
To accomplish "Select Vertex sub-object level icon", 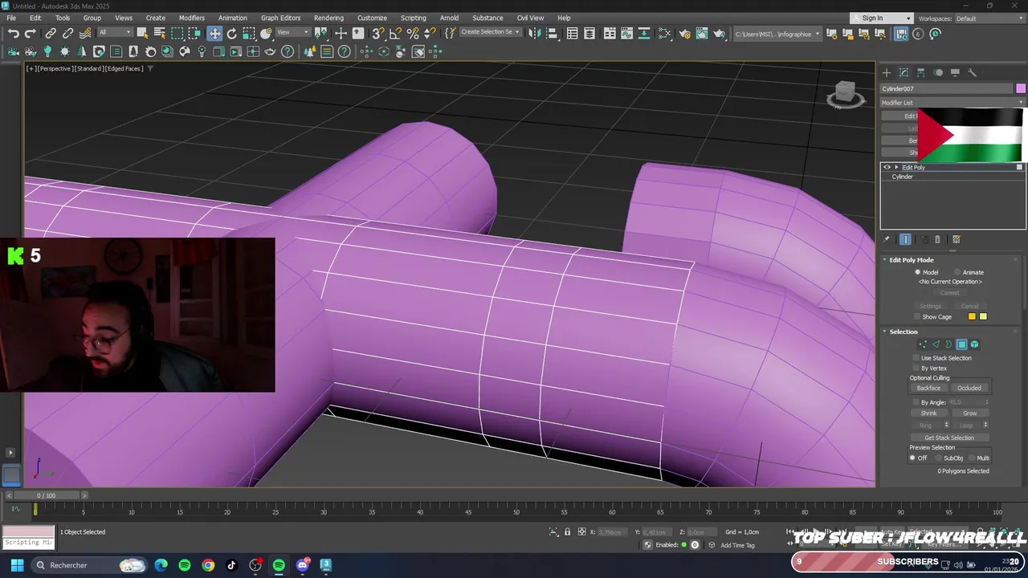I will 923,344.
